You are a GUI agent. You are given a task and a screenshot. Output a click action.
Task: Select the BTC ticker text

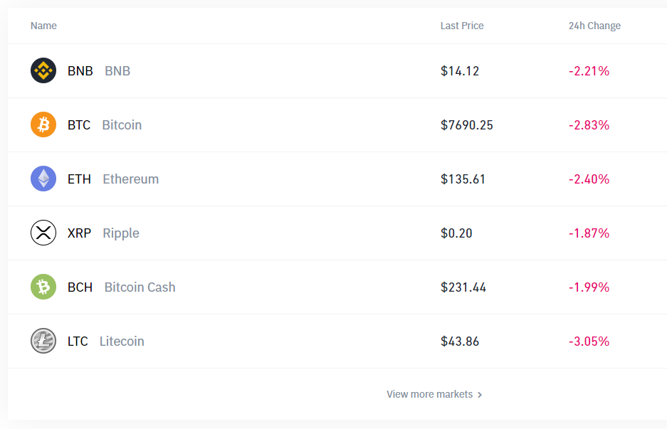[x=79, y=125]
